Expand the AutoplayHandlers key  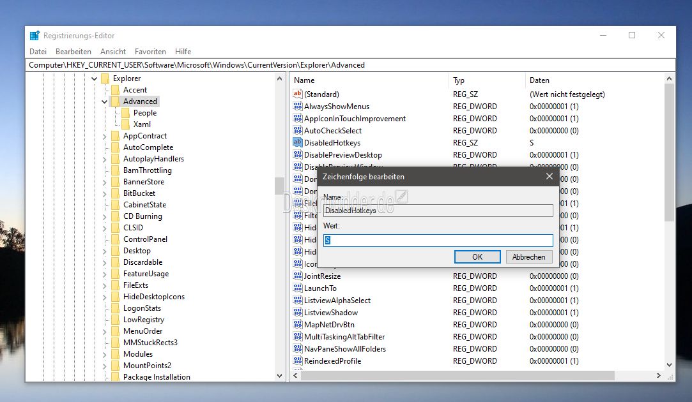tap(105, 159)
